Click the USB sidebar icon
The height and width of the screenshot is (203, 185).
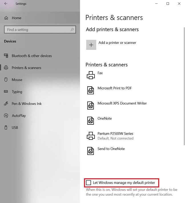tap(6, 127)
